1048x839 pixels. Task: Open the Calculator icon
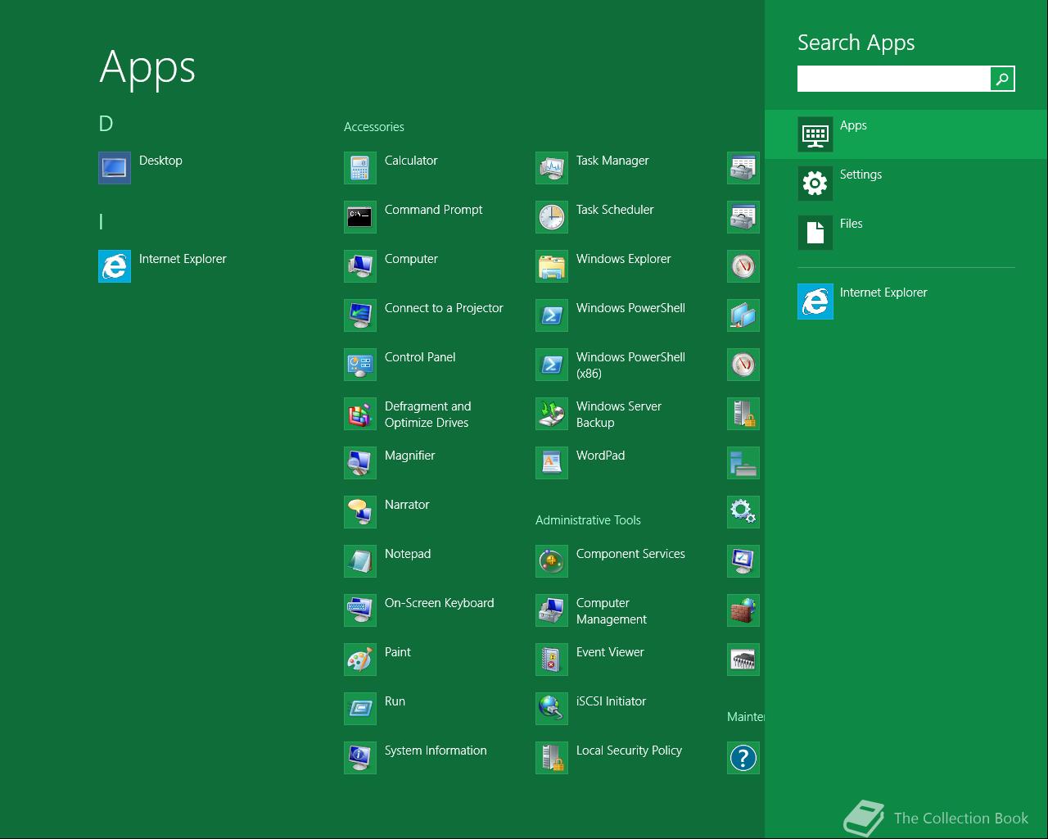coord(360,168)
